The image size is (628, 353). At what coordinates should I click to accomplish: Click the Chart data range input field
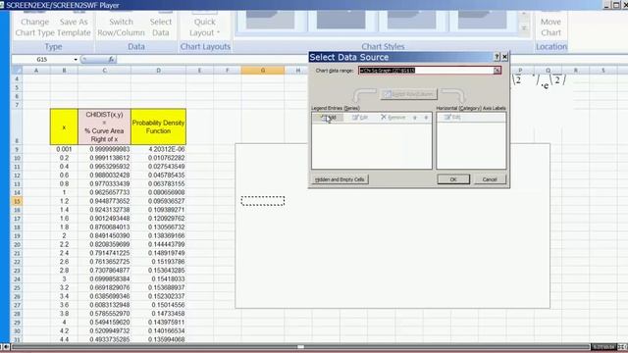click(426, 71)
